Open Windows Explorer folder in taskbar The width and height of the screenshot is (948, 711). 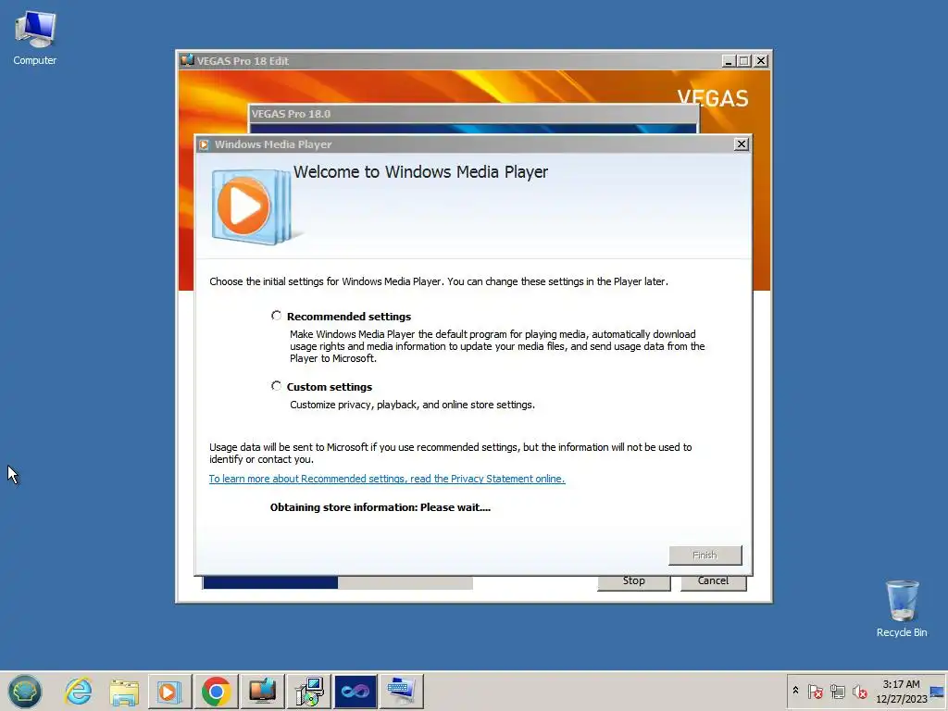tap(124, 692)
